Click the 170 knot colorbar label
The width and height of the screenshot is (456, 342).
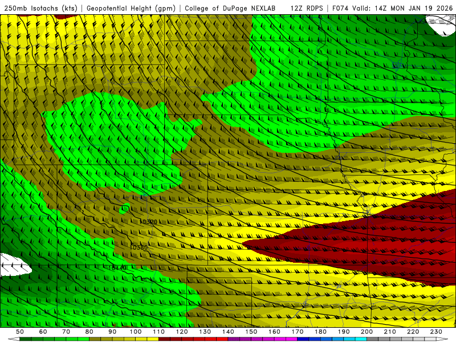298,332
